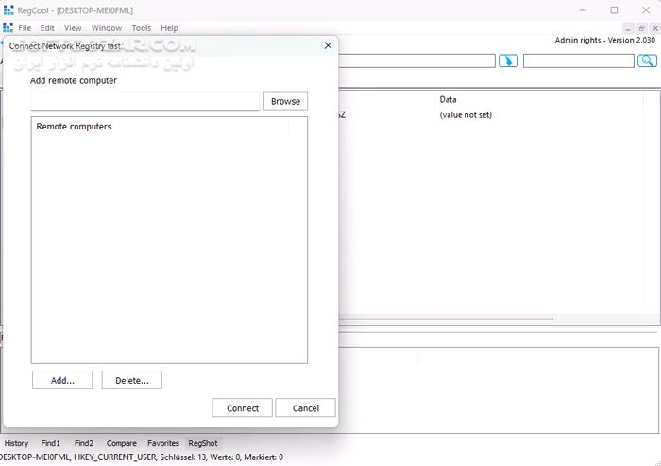
Task: Click the Browse button in dialog
Action: pyautogui.click(x=285, y=101)
